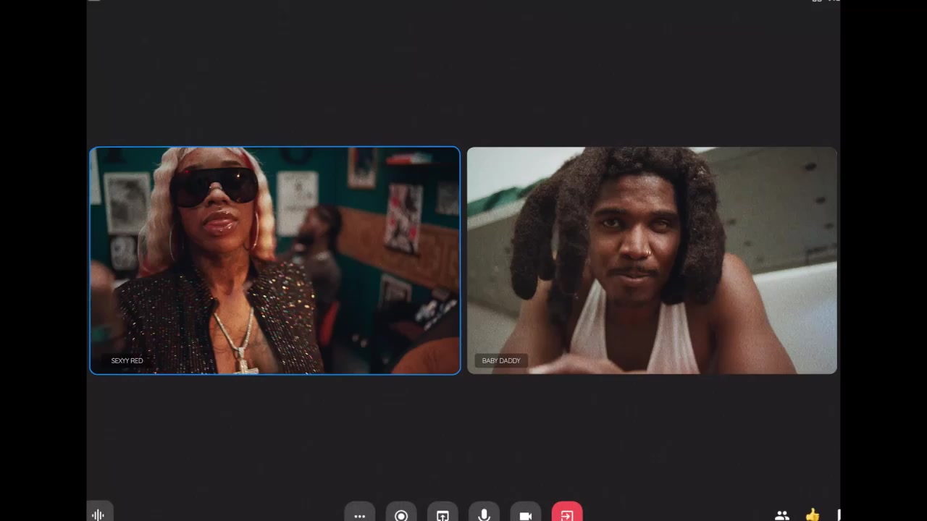Select the BABY DADDY video tile
The height and width of the screenshot is (521, 927).
coord(652,260)
